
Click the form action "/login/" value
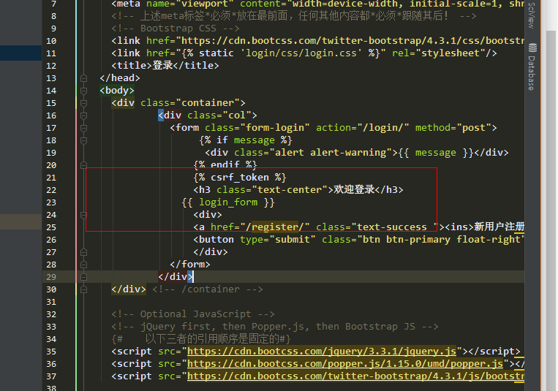coord(383,128)
